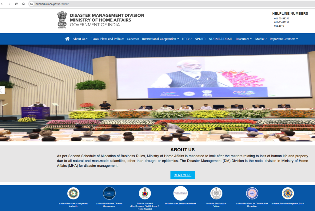Open National Disaster Response Force logo

click(x=288, y=193)
